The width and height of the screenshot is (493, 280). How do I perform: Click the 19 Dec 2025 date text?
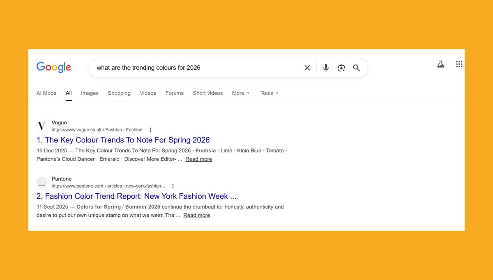pyautogui.click(x=53, y=151)
